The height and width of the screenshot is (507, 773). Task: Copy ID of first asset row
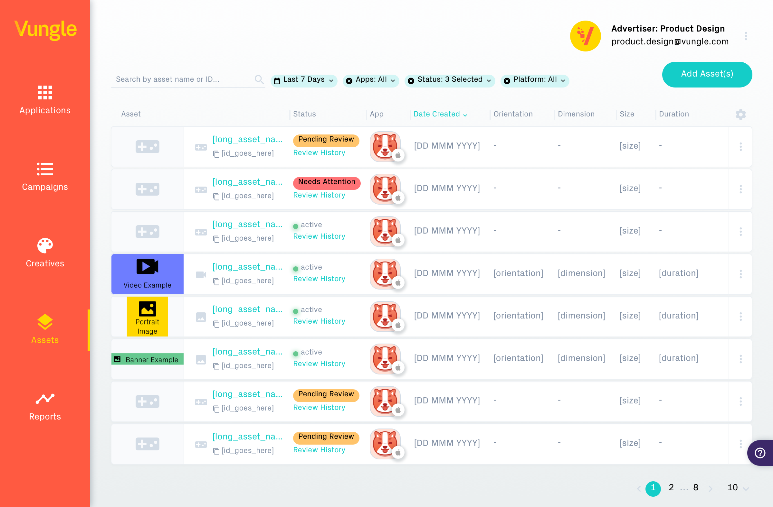tap(216, 154)
